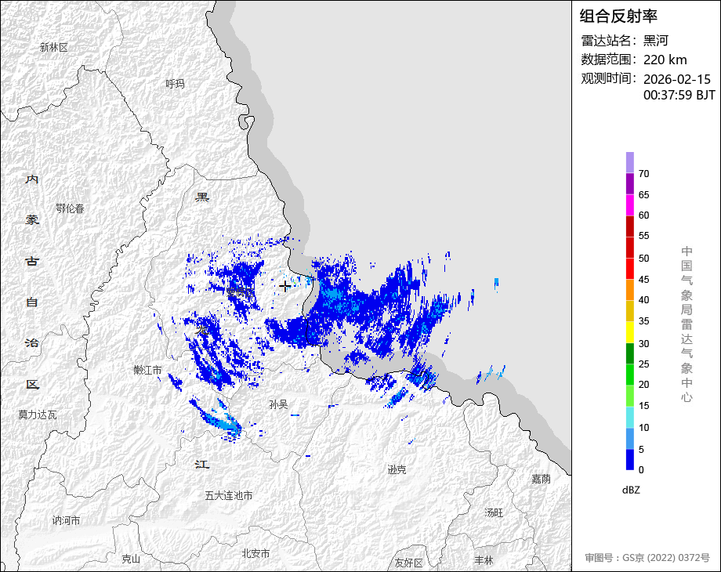Click the dBZ unit label
Screen dimensions: 721x572
pyautogui.click(x=631, y=491)
